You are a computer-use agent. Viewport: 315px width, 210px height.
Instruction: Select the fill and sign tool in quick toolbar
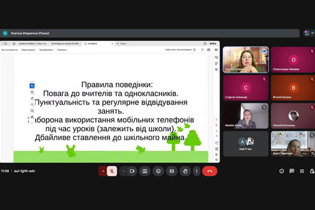[x=32, y=117]
